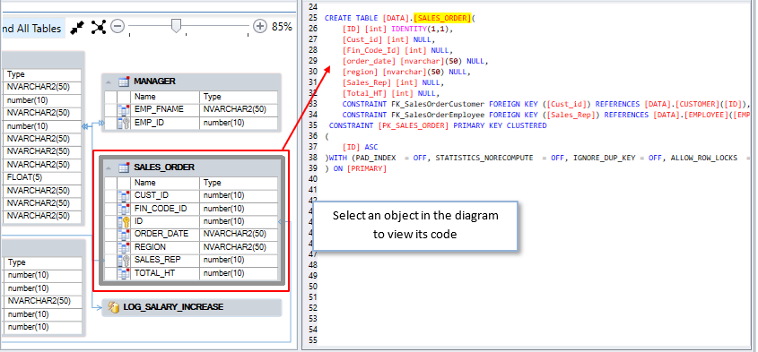Click the collapse all tables arrows icon
Screen dimensions: 758x352
(x=76, y=28)
